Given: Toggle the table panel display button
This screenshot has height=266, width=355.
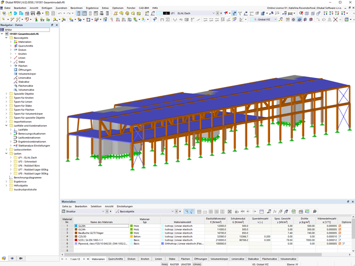Looking at the screenshot, I should [x=84, y=13].
